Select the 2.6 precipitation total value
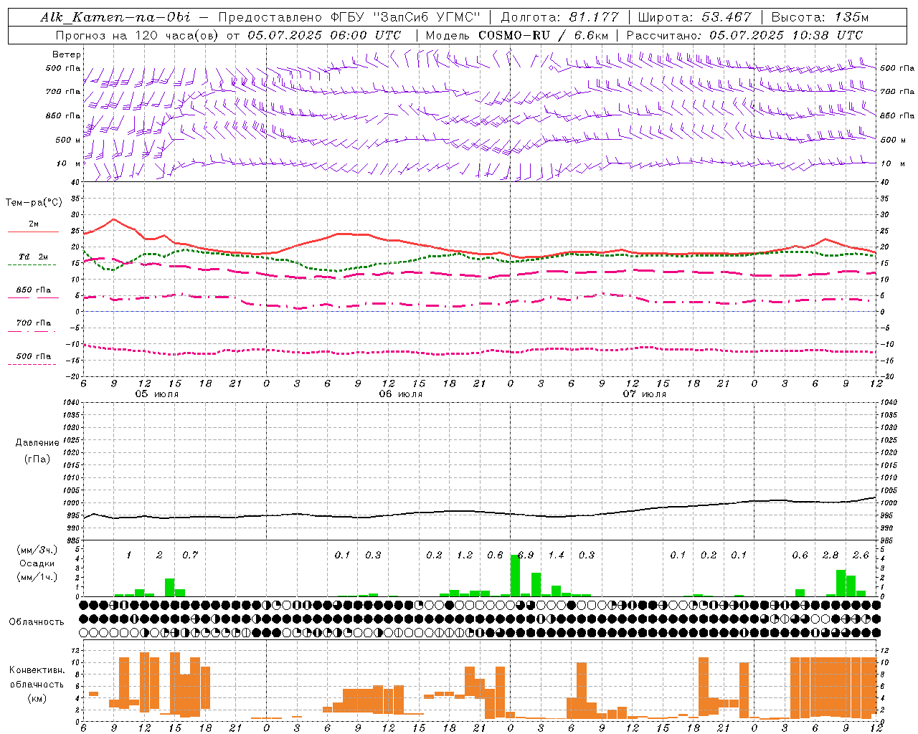This screenshot has height=734, width=918. tap(861, 556)
